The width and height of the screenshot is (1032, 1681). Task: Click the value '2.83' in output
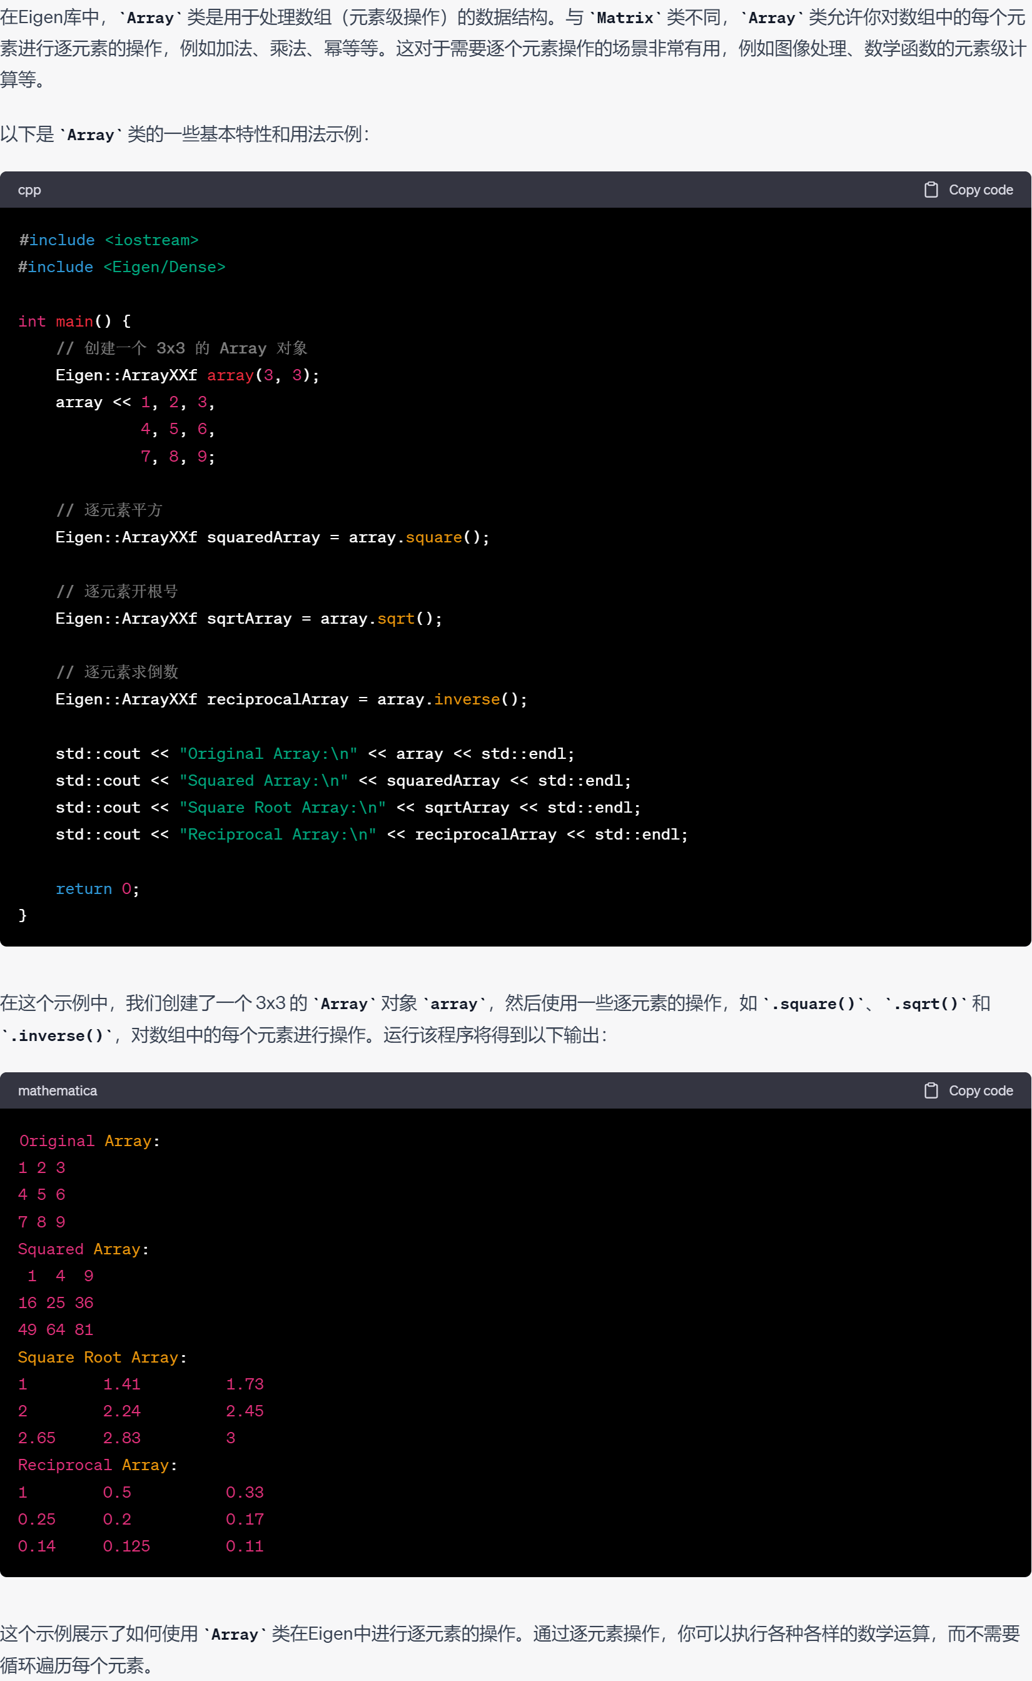click(x=121, y=1438)
